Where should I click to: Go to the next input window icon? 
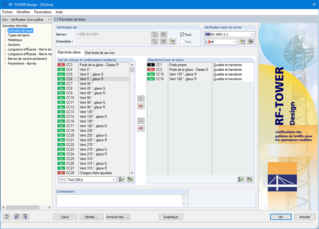(x=25, y=217)
